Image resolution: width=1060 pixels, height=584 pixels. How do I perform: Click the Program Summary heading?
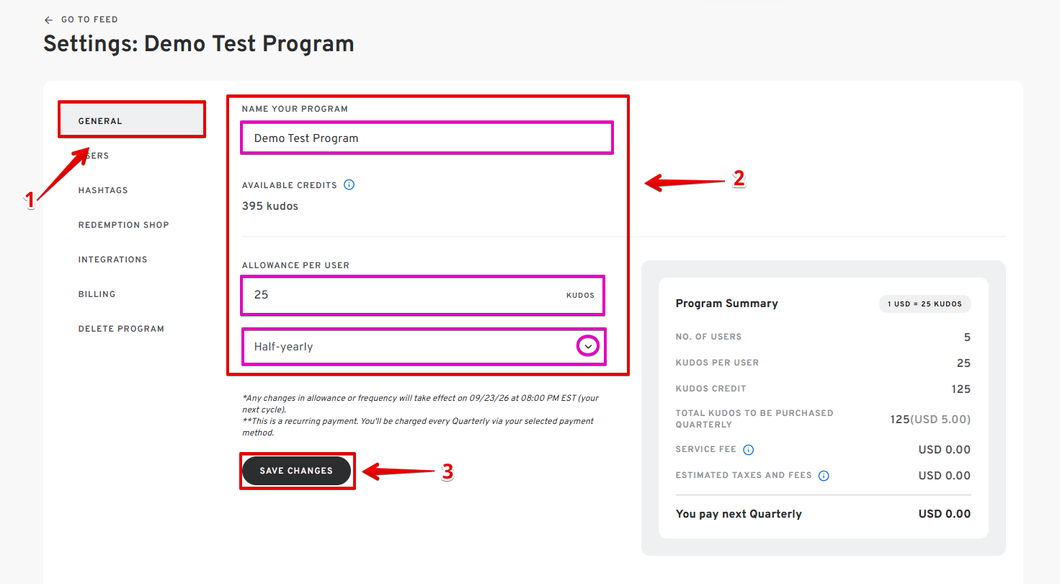tap(726, 304)
